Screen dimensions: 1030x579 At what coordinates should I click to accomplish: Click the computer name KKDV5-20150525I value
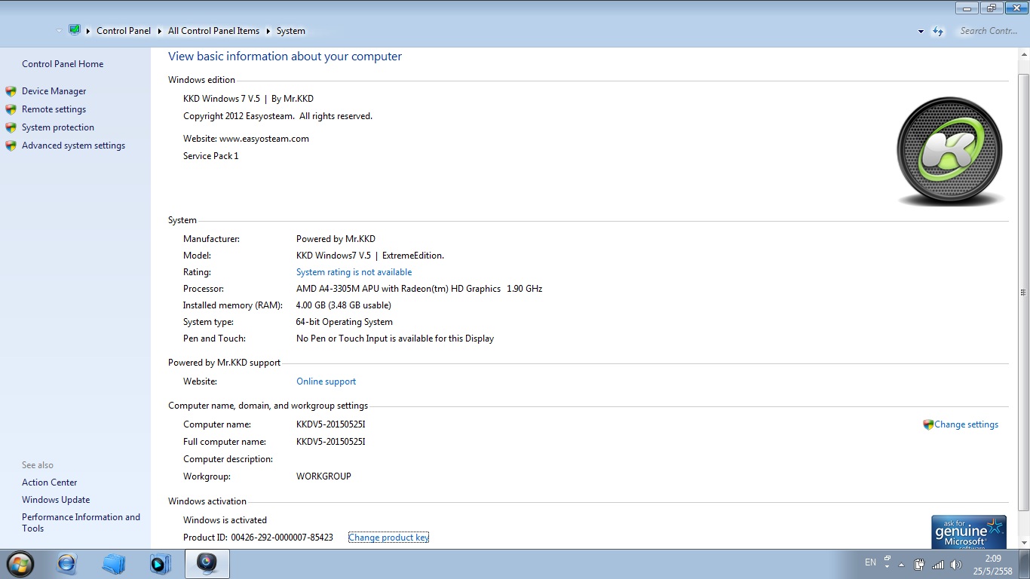pyautogui.click(x=331, y=424)
